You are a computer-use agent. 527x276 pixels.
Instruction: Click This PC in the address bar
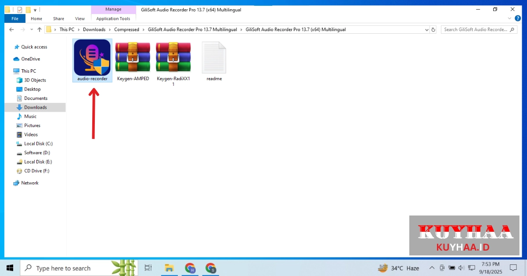coord(67,29)
